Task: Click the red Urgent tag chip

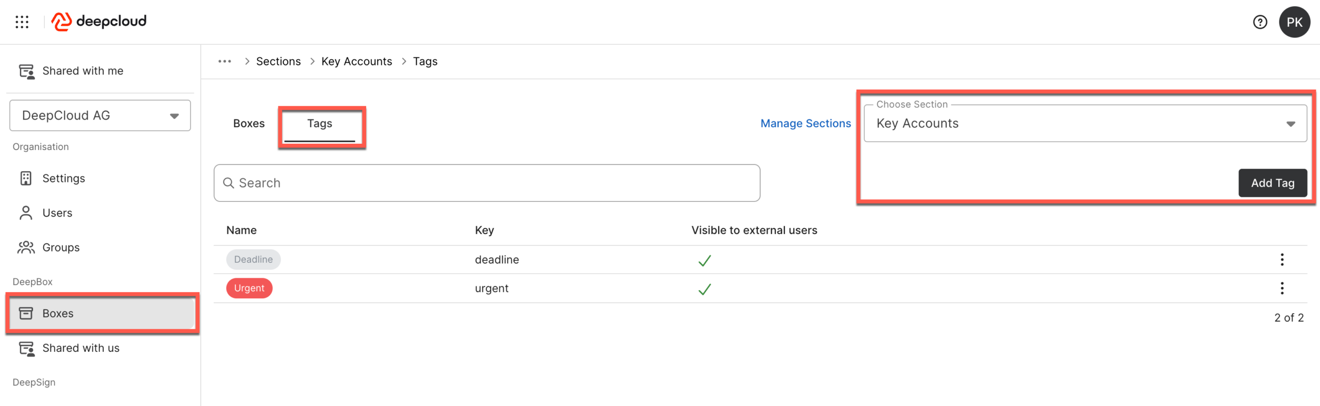Action: point(249,289)
